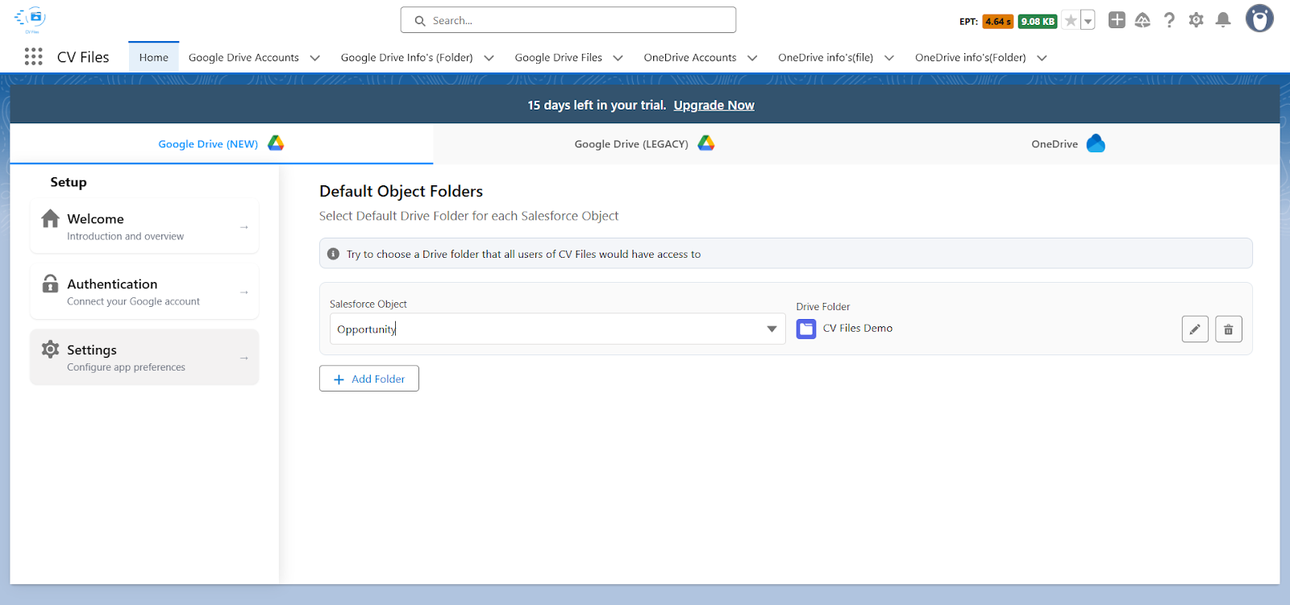Click the lock icon next to Authentication
The width and height of the screenshot is (1290, 605).
click(x=50, y=284)
